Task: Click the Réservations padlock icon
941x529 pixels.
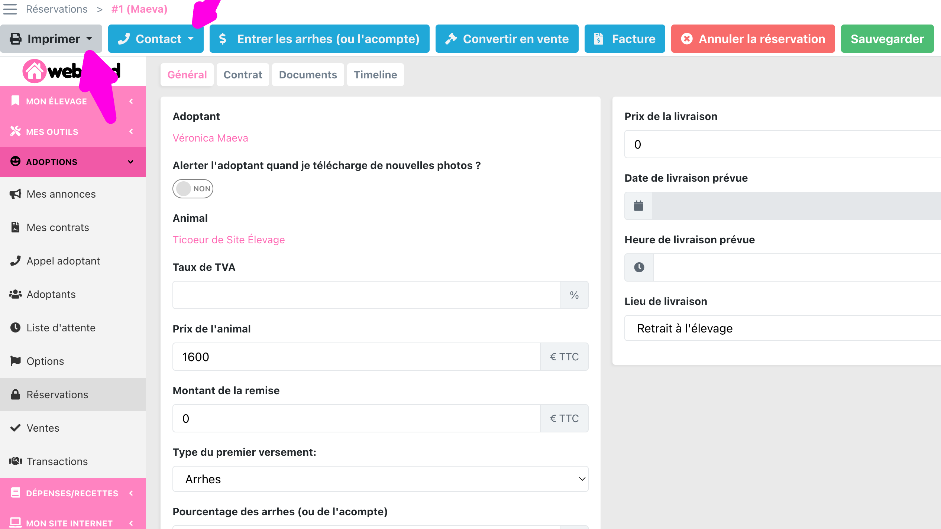Action: pos(15,394)
